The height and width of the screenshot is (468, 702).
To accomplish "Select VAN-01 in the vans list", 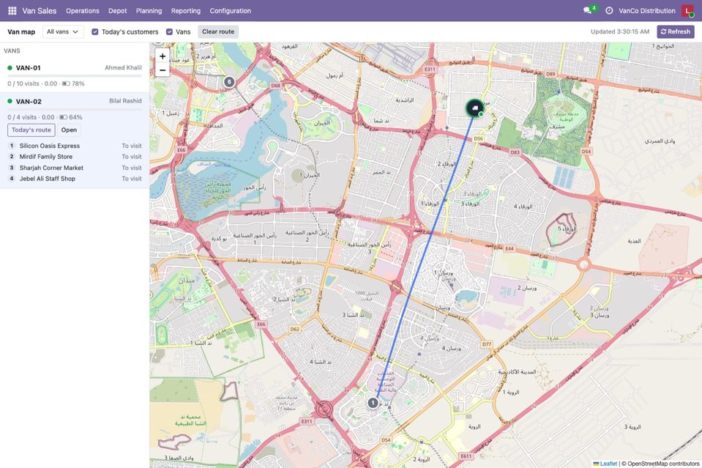I will coord(75,75).
